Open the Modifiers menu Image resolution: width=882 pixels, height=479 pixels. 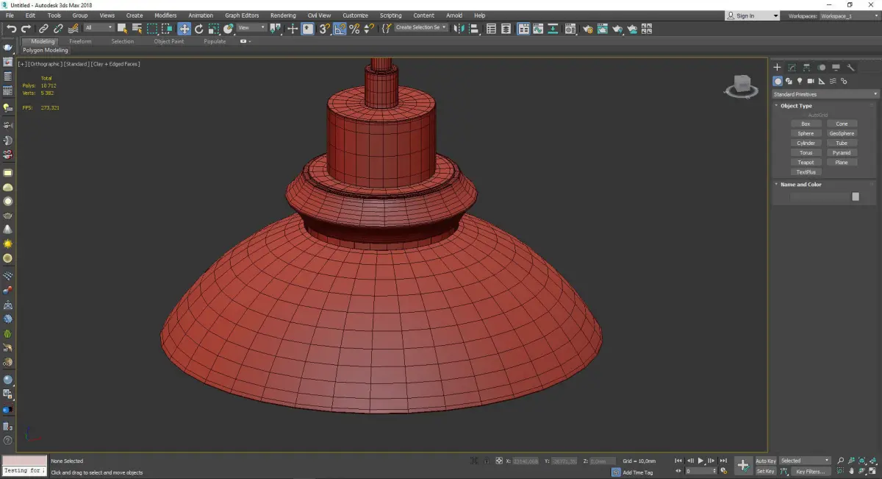pos(165,15)
